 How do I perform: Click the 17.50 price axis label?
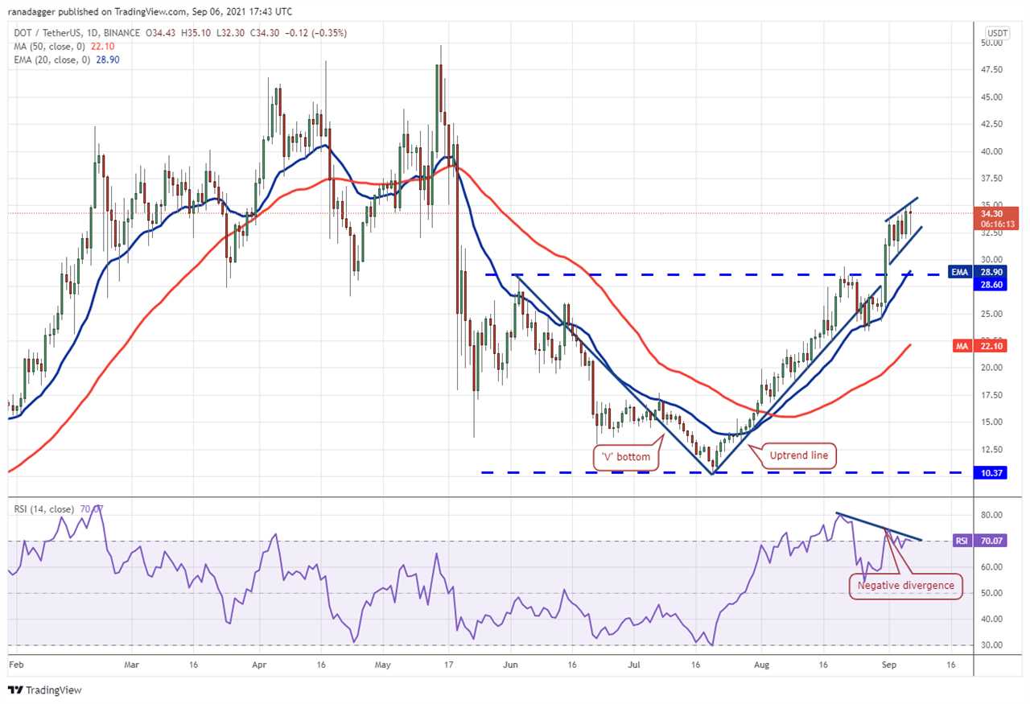click(x=991, y=395)
